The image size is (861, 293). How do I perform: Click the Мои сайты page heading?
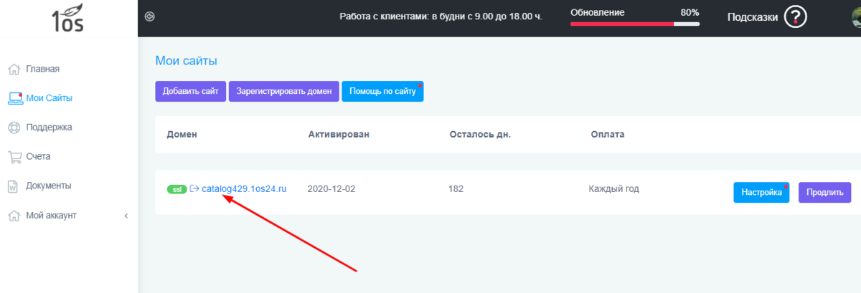tap(186, 60)
